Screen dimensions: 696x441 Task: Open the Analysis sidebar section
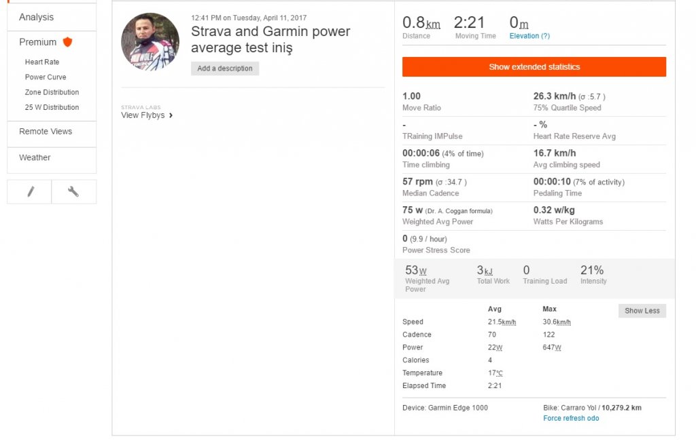click(37, 17)
